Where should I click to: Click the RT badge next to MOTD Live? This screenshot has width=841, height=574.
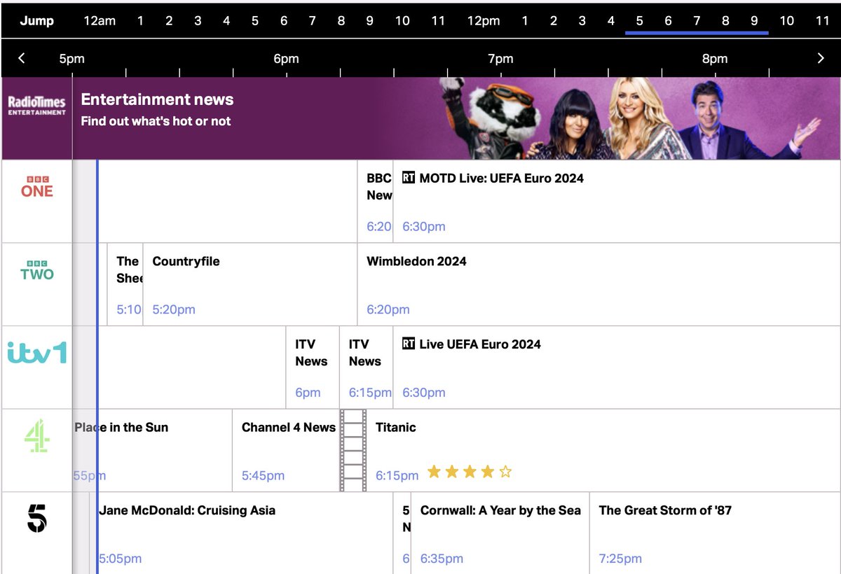click(409, 178)
